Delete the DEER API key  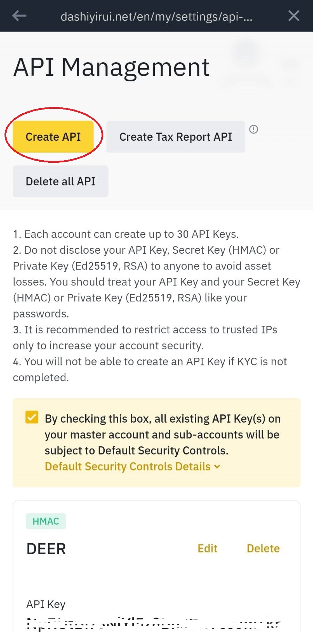click(263, 549)
